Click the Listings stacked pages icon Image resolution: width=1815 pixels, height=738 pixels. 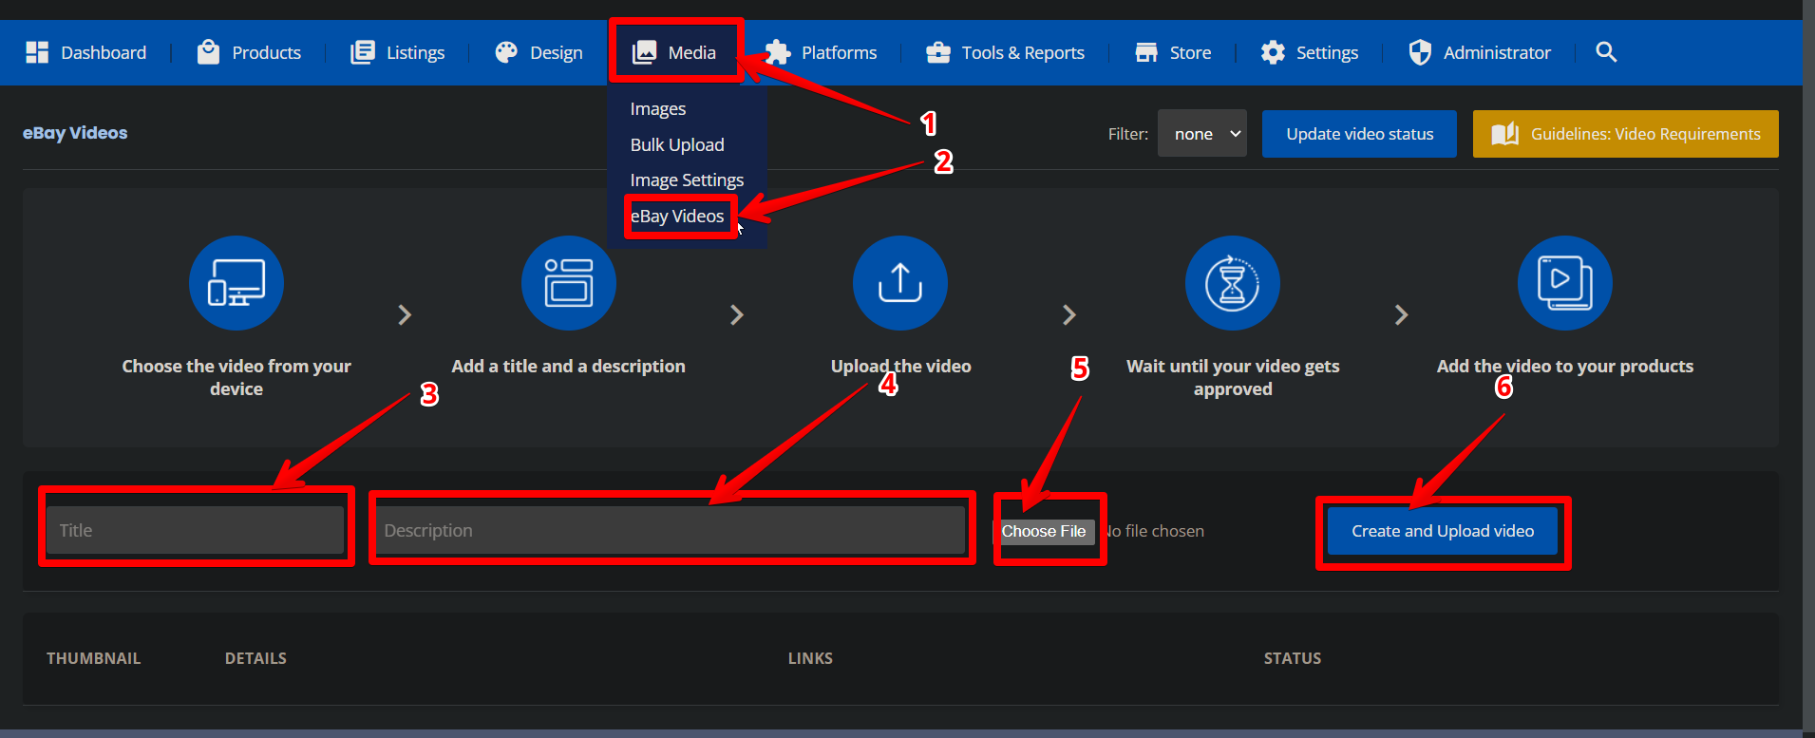pos(362,52)
